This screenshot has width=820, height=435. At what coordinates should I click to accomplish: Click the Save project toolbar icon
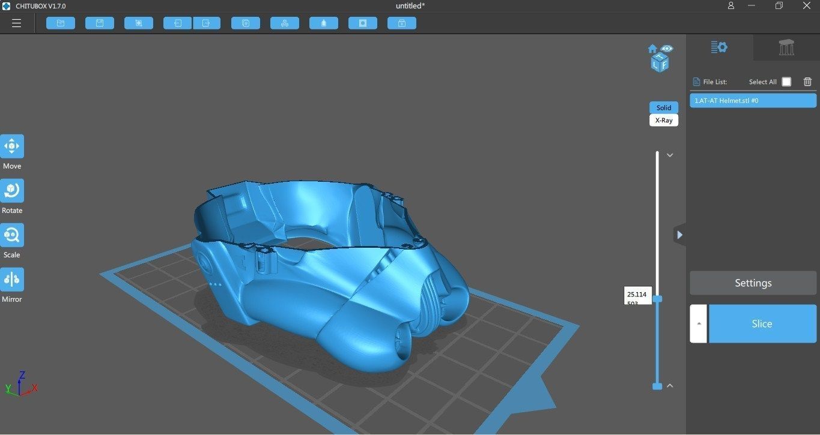pos(100,23)
